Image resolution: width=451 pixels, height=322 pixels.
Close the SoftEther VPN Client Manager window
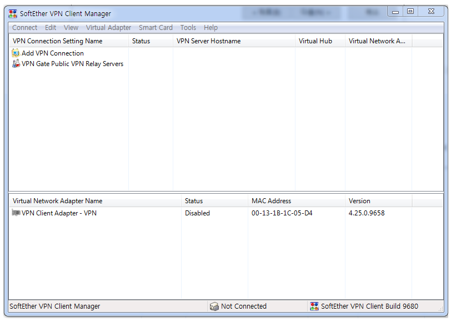[431, 12]
